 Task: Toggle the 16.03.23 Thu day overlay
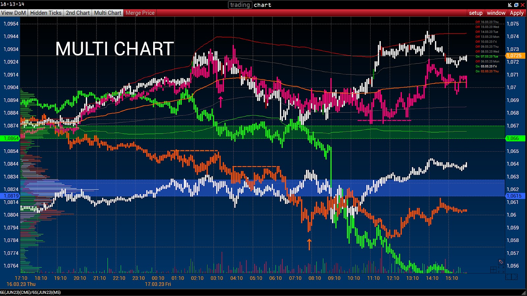487,22
